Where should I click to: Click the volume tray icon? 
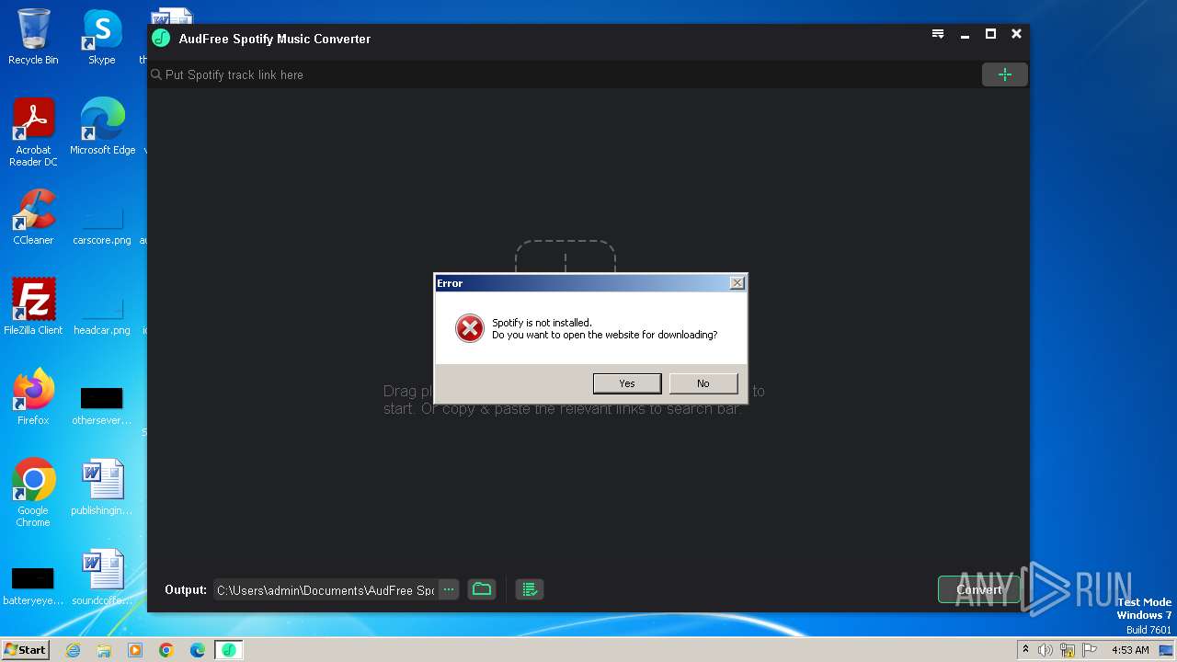(1046, 650)
